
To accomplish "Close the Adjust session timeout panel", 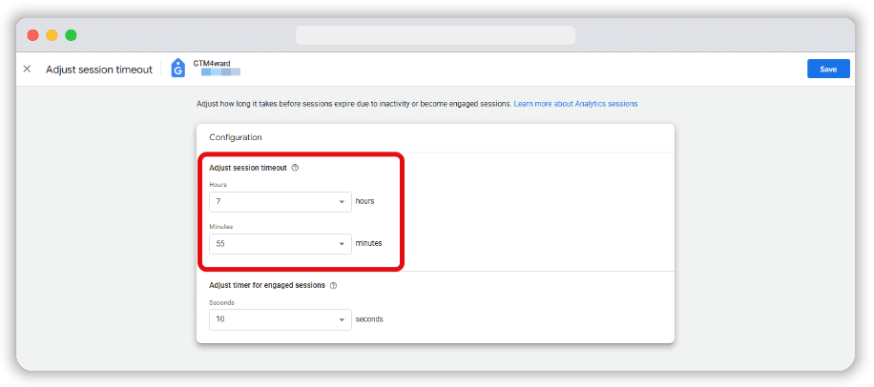I will pyautogui.click(x=27, y=69).
